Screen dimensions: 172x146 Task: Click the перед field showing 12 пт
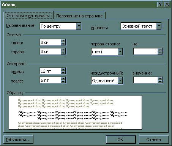[x=50, y=71]
